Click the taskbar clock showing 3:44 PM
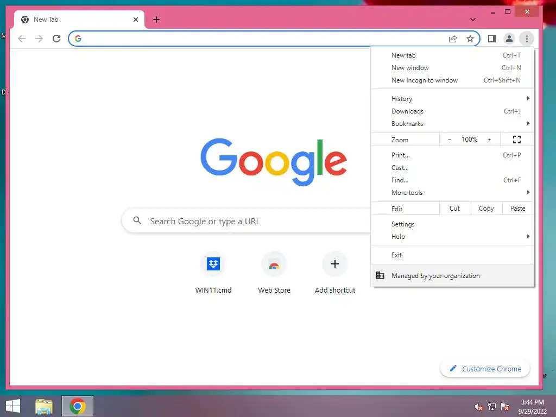 coord(532,407)
